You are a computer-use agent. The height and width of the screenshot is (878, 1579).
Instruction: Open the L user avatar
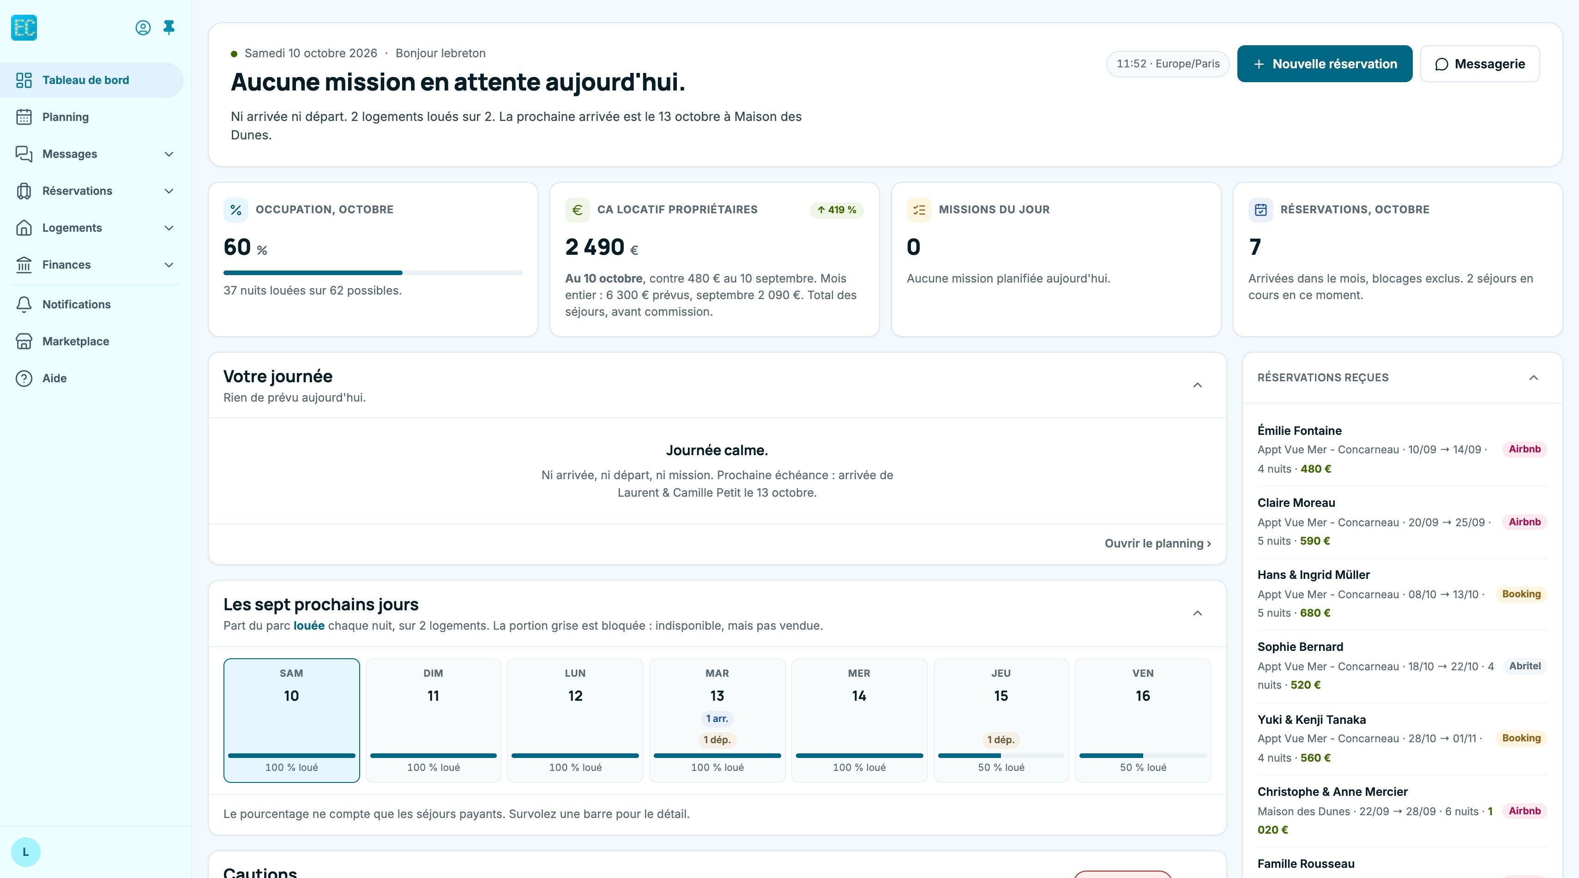click(26, 852)
